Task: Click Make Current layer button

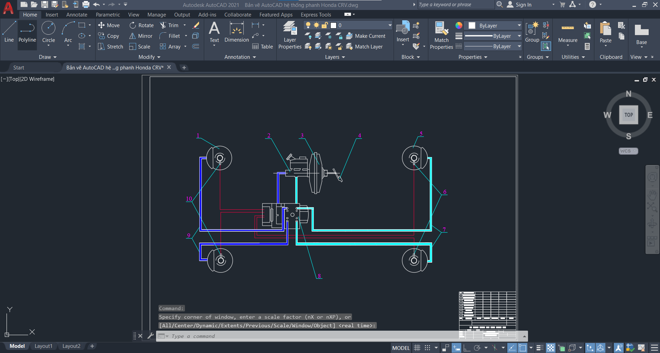Action: click(366, 36)
